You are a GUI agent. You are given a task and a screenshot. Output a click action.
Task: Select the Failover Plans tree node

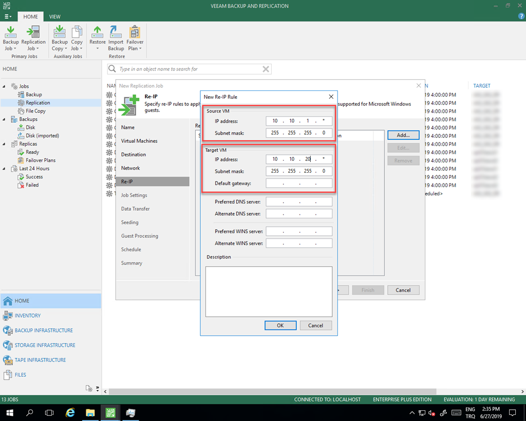[x=41, y=160]
